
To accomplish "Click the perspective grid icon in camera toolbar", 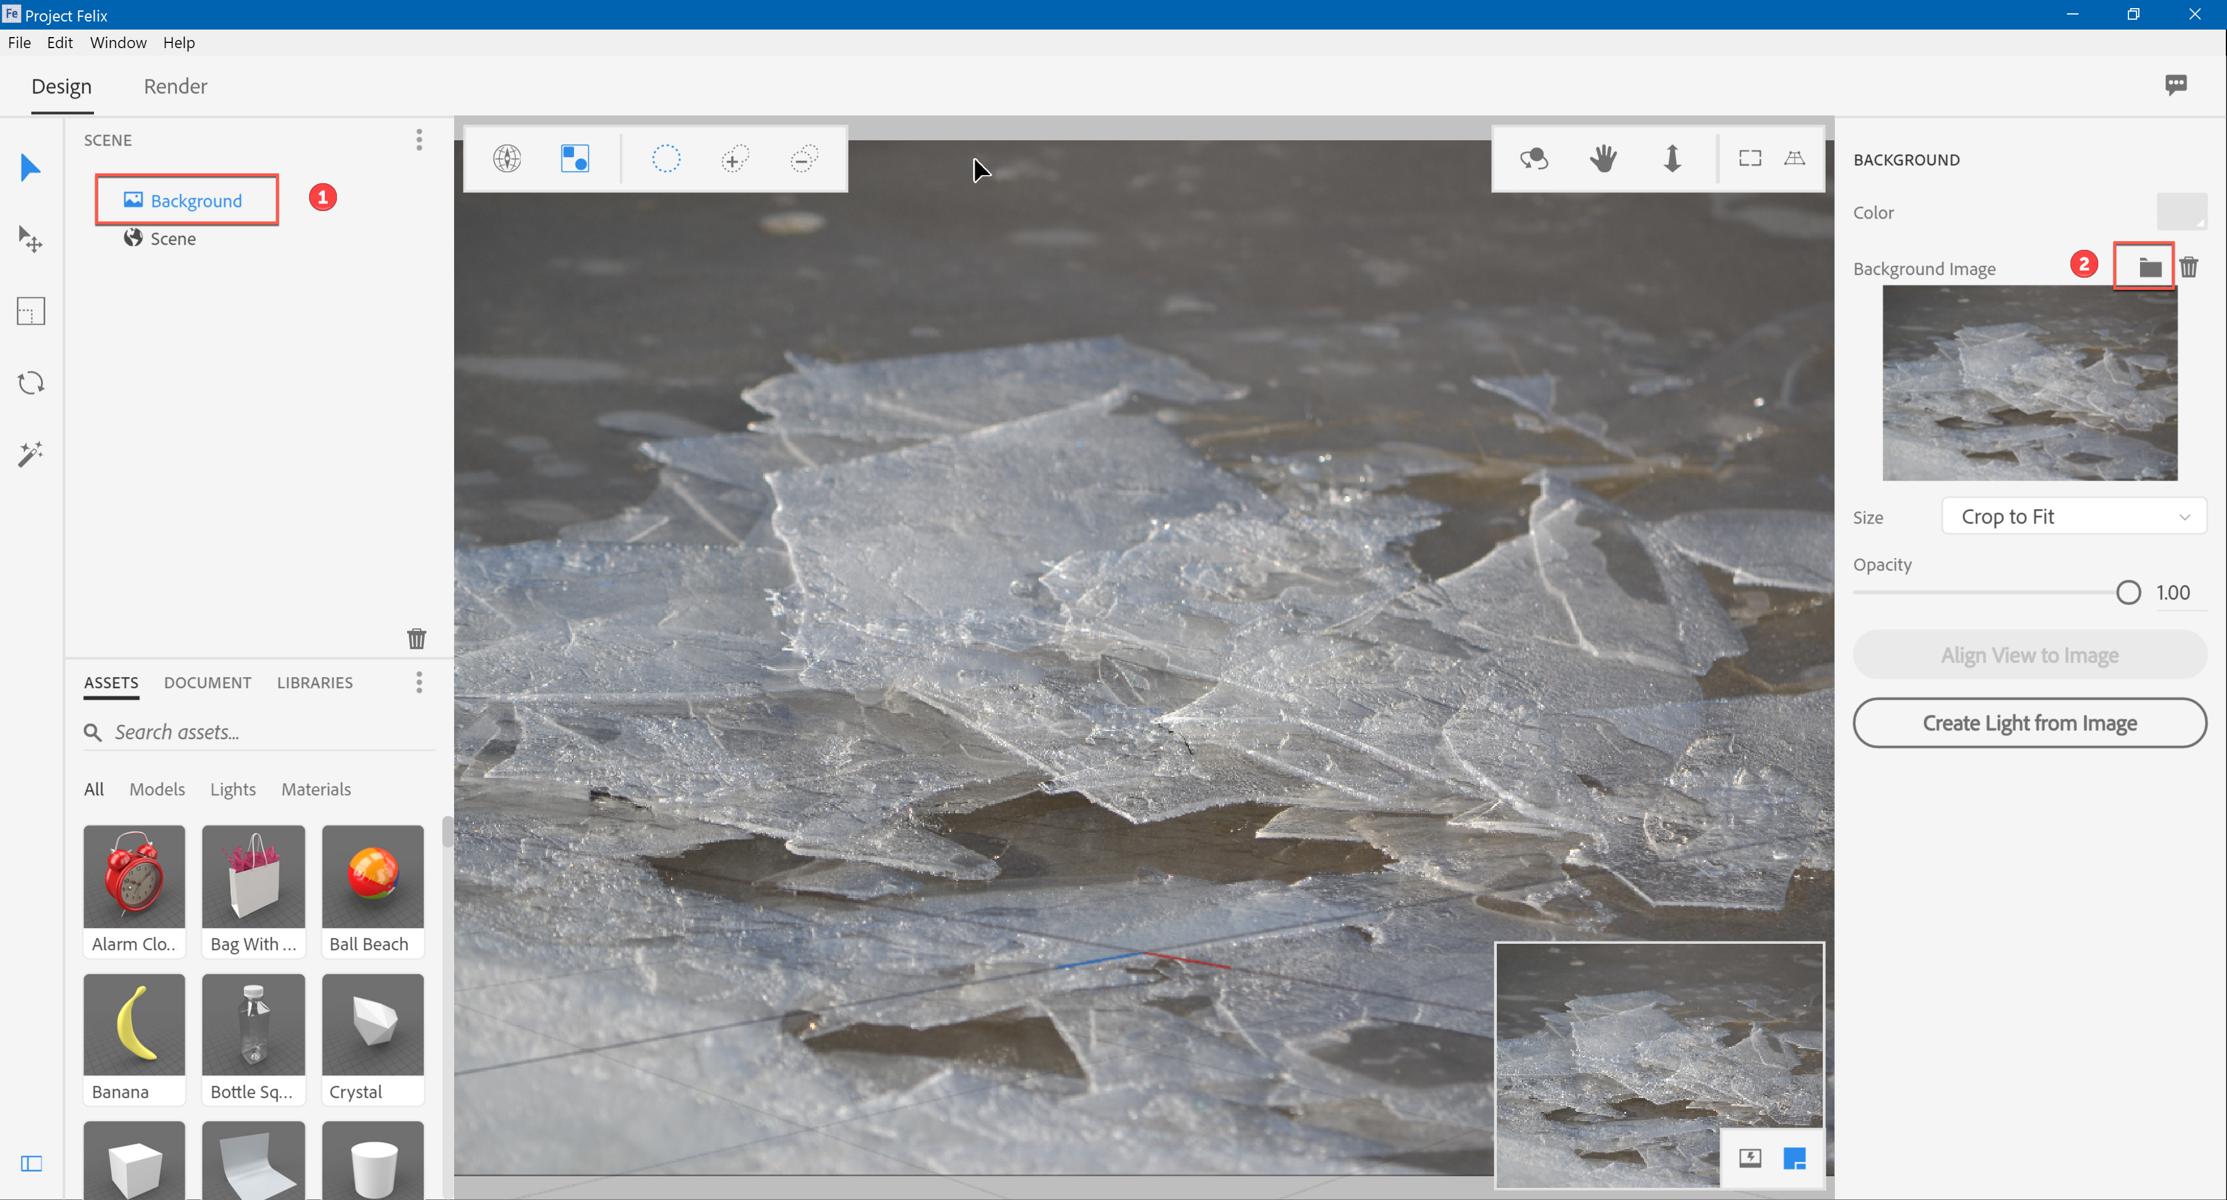I will point(1795,158).
